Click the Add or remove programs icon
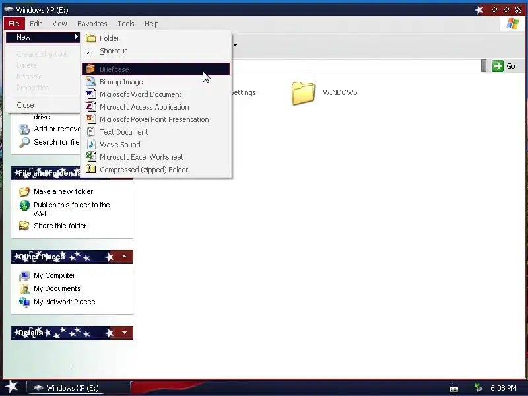This screenshot has height=396, width=528. coord(24,129)
